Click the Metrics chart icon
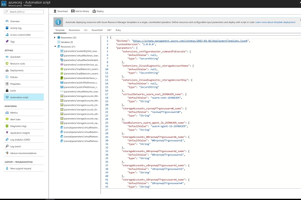The height and width of the screenshot is (200, 301). 7,113
